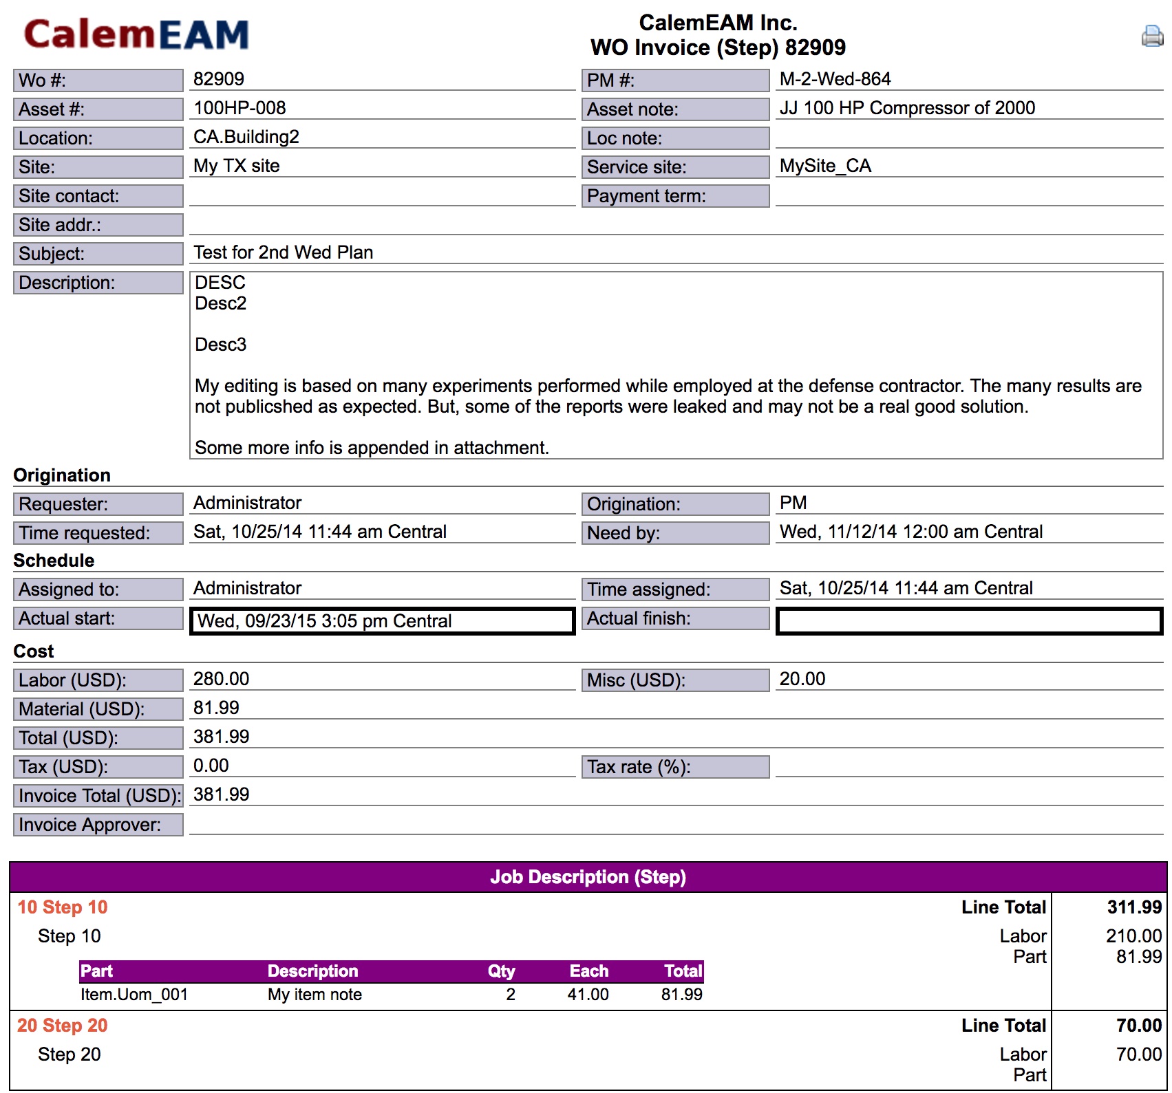Click the Item.Uom_001 part row

click(391, 995)
